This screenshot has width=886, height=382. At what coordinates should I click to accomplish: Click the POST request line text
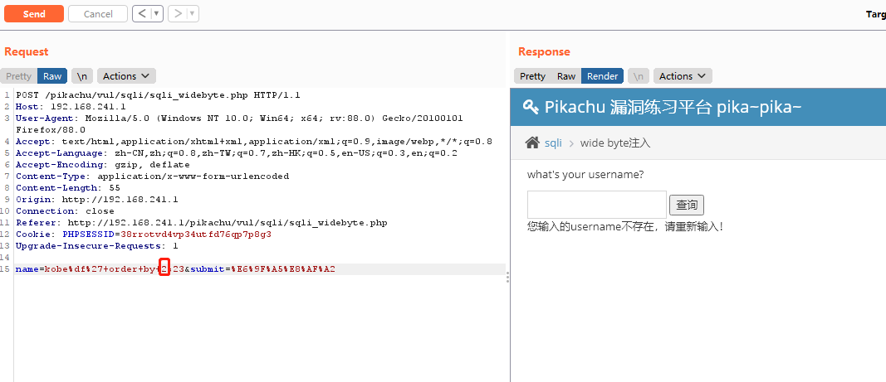point(159,95)
